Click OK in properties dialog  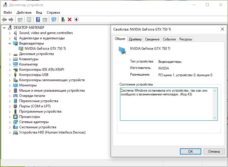coord(190,152)
